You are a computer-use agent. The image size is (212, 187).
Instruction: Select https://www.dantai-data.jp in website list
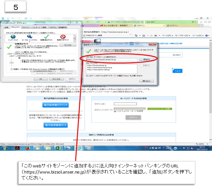click(x=98, y=70)
